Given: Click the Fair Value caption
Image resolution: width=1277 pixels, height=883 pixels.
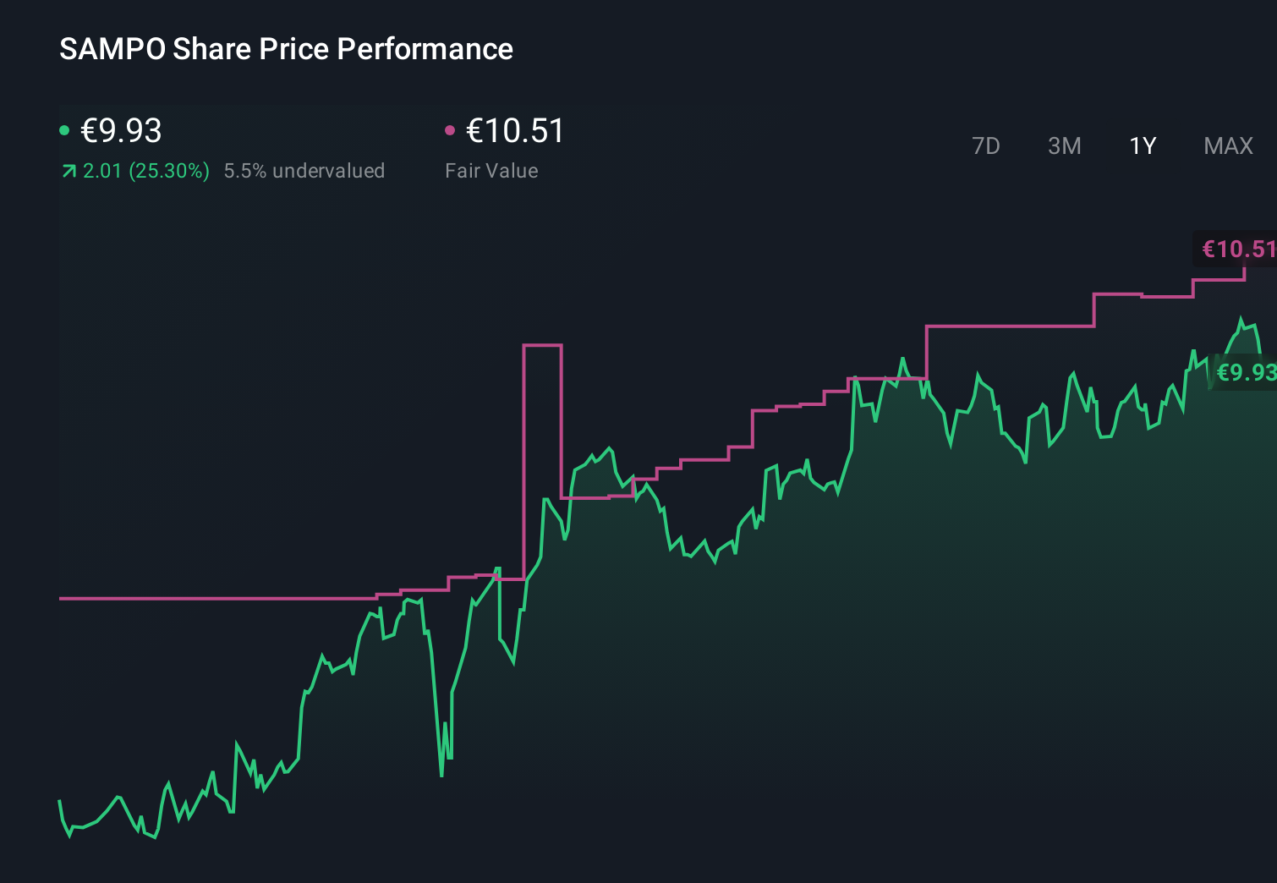Looking at the screenshot, I should (491, 171).
